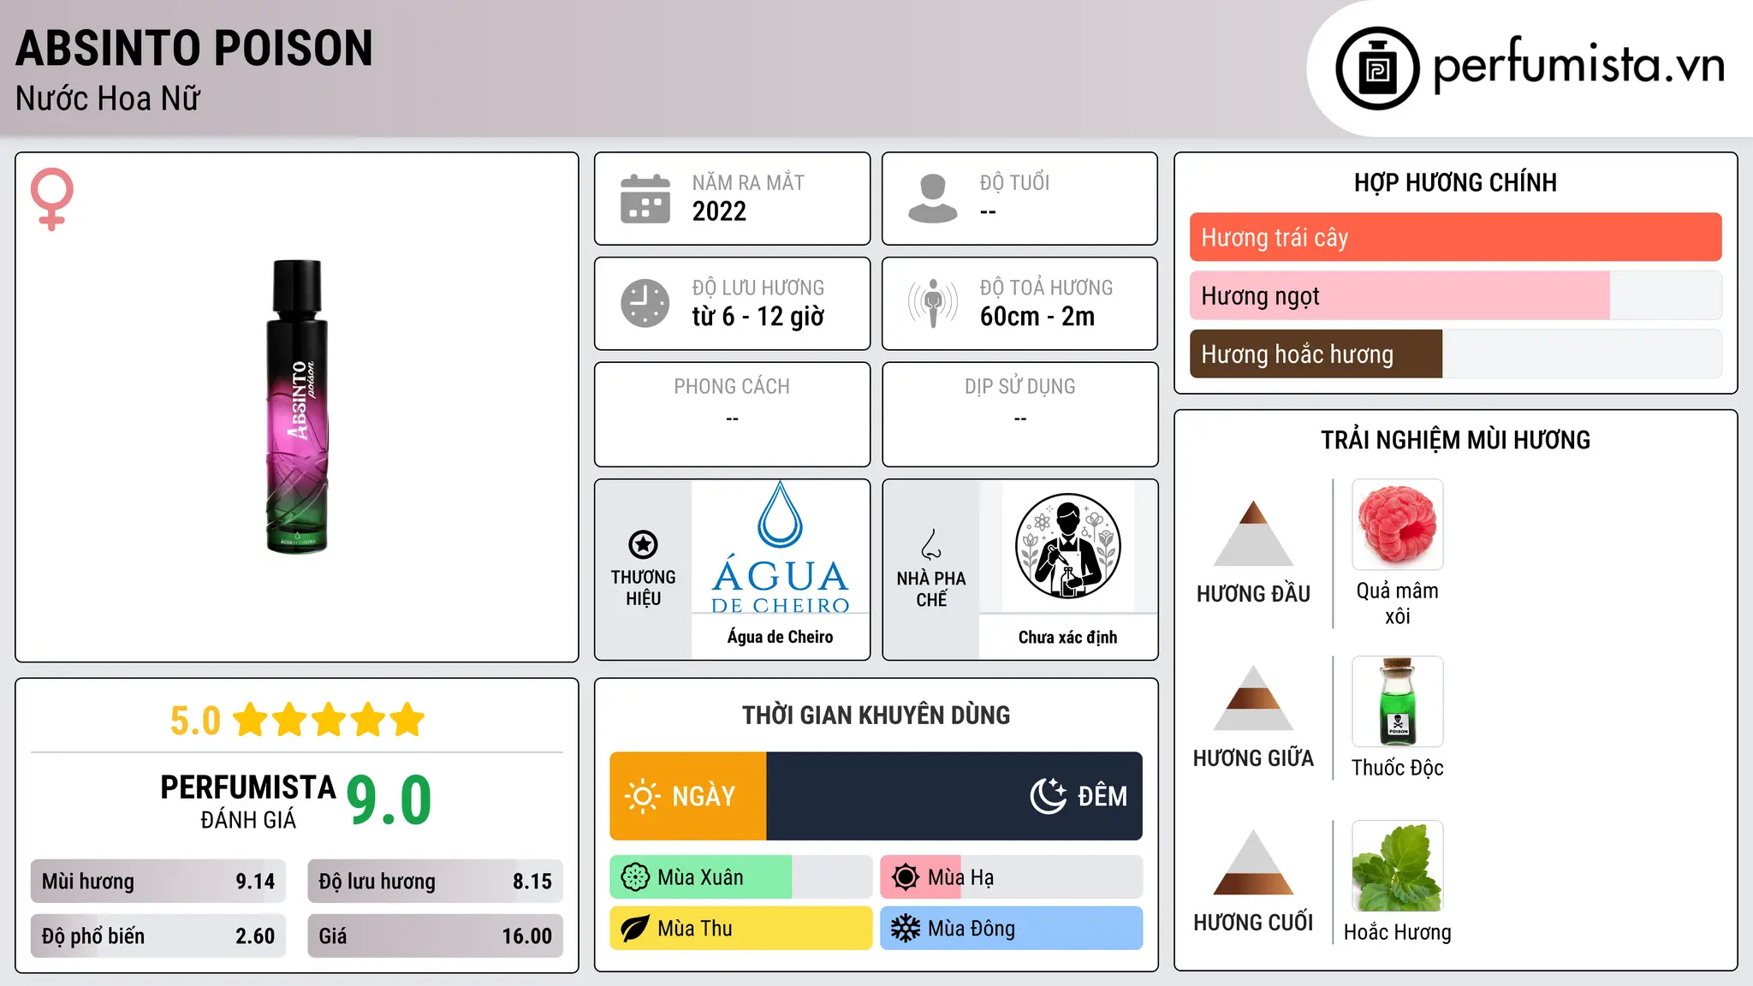
Task: Click the sillage waves icon beside ĐỘ TOẢ HƯƠNG
Action: point(933,303)
